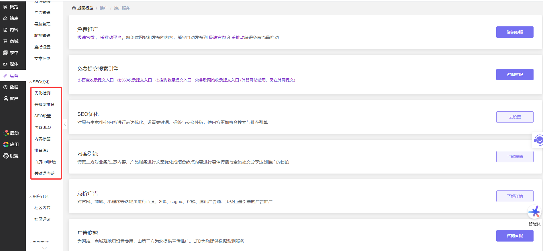This screenshot has height=251, width=543.
Task: Click the 推广 breadcrumb link
Action: (104, 8)
